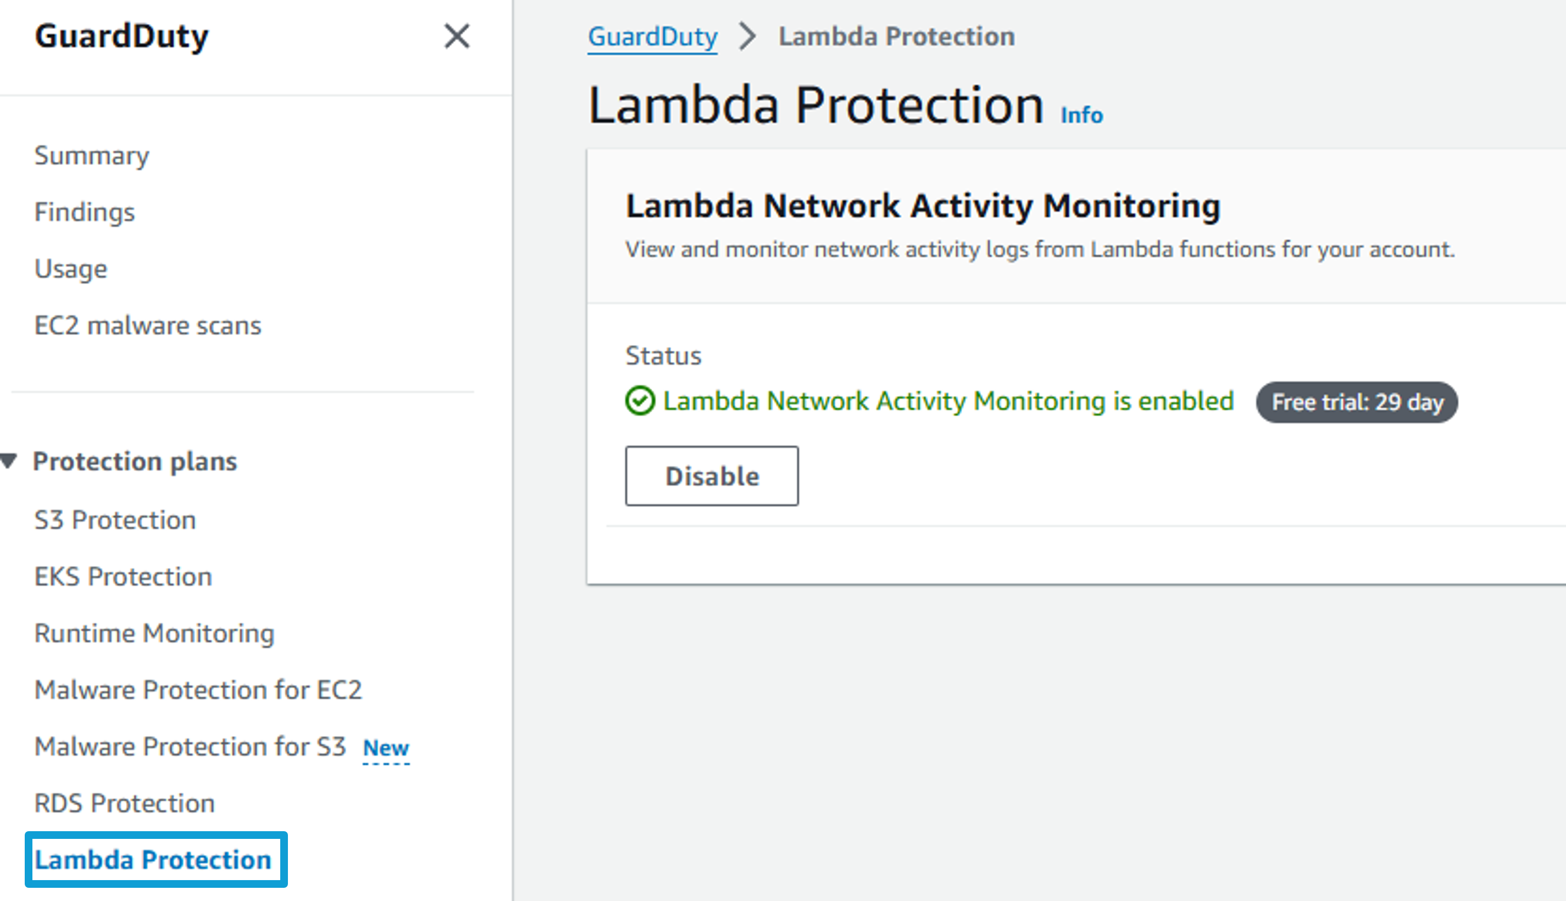The width and height of the screenshot is (1566, 901).
Task: Disable Lambda Network Activity Monitoring
Action: [x=711, y=476]
